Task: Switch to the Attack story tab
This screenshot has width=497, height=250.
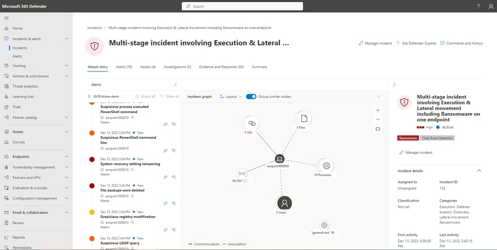Action: pyautogui.click(x=98, y=67)
